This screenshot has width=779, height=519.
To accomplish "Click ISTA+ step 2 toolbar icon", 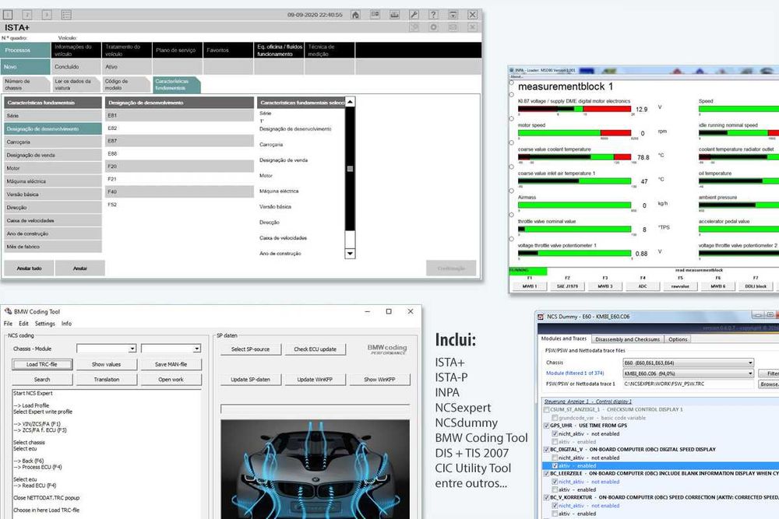I will point(27,15).
